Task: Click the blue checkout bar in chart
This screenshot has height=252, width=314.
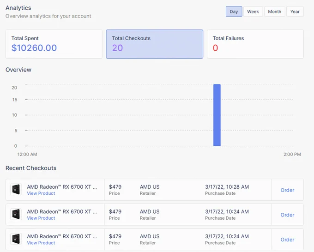Action: click(x=217, y=115)
